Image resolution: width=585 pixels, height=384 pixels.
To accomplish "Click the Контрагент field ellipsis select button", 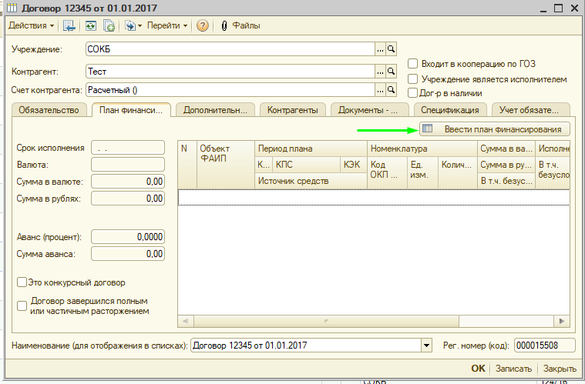I will 379,71.
